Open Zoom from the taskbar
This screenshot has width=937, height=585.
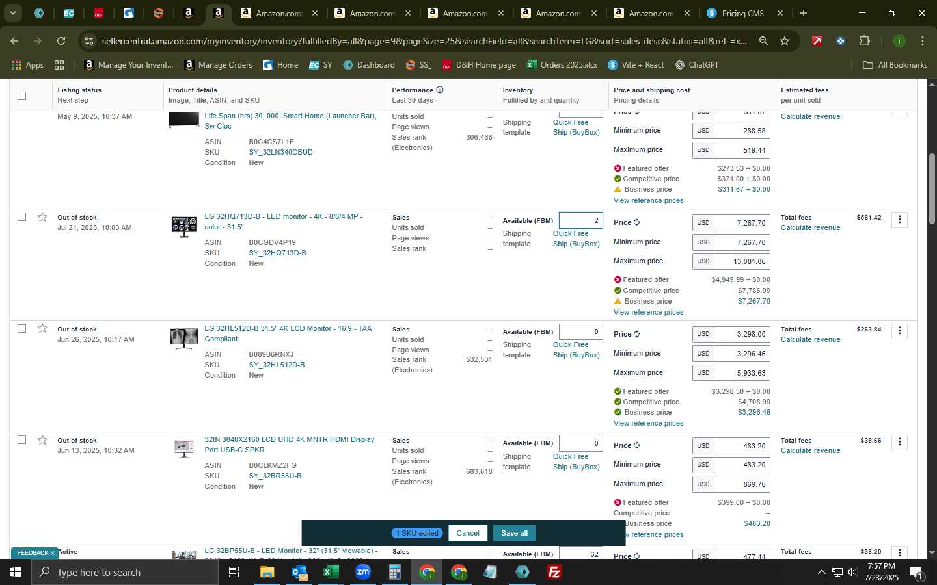(x=362, y=572)
